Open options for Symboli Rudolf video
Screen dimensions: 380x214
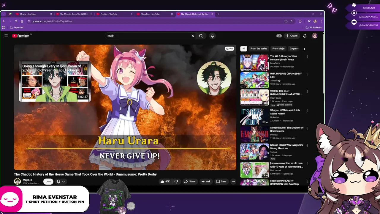(x=307, y=128)
